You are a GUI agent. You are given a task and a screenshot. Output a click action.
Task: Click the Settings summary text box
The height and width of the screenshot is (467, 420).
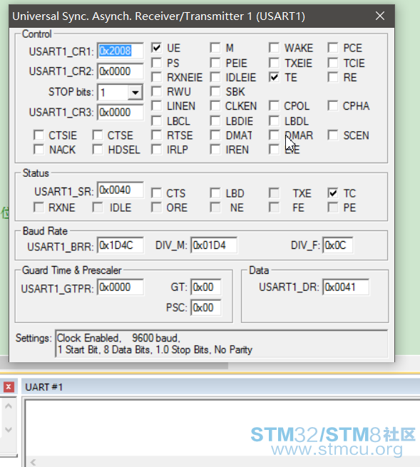pyautogui.click(x=222, y=344)
